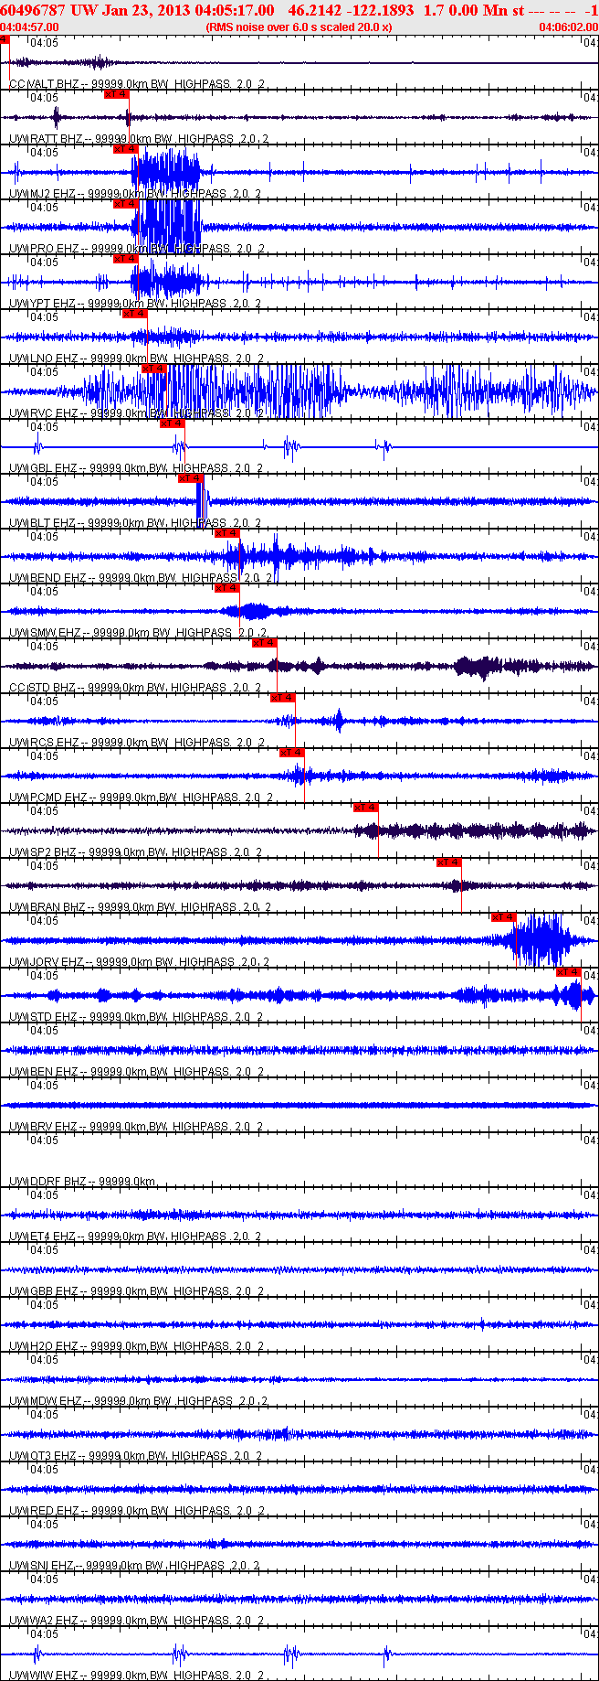The height and width of the screenshot is (1681, 599).
Task: Click the event ID 60496787 in the header
Action: 33,10
